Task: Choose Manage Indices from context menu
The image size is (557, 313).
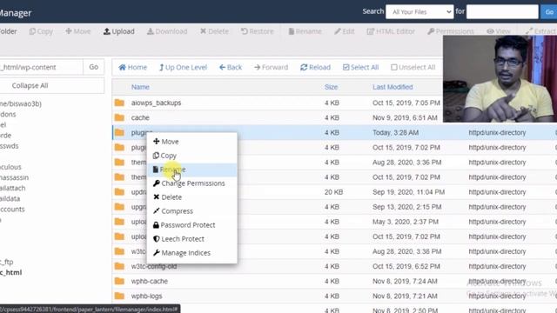Action: 191,253
